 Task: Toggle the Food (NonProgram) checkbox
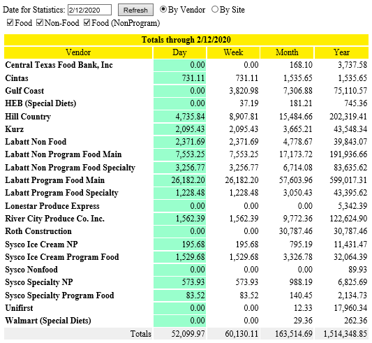click(87, 23)
